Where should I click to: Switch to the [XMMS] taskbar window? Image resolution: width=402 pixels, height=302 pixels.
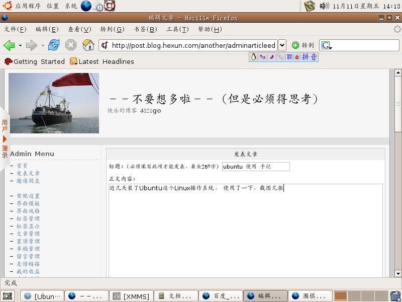(131, 296)
